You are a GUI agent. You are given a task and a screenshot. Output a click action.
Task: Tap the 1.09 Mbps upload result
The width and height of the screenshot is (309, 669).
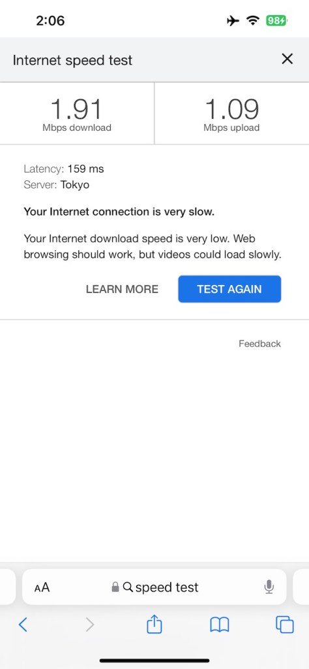tap(231, 114)
